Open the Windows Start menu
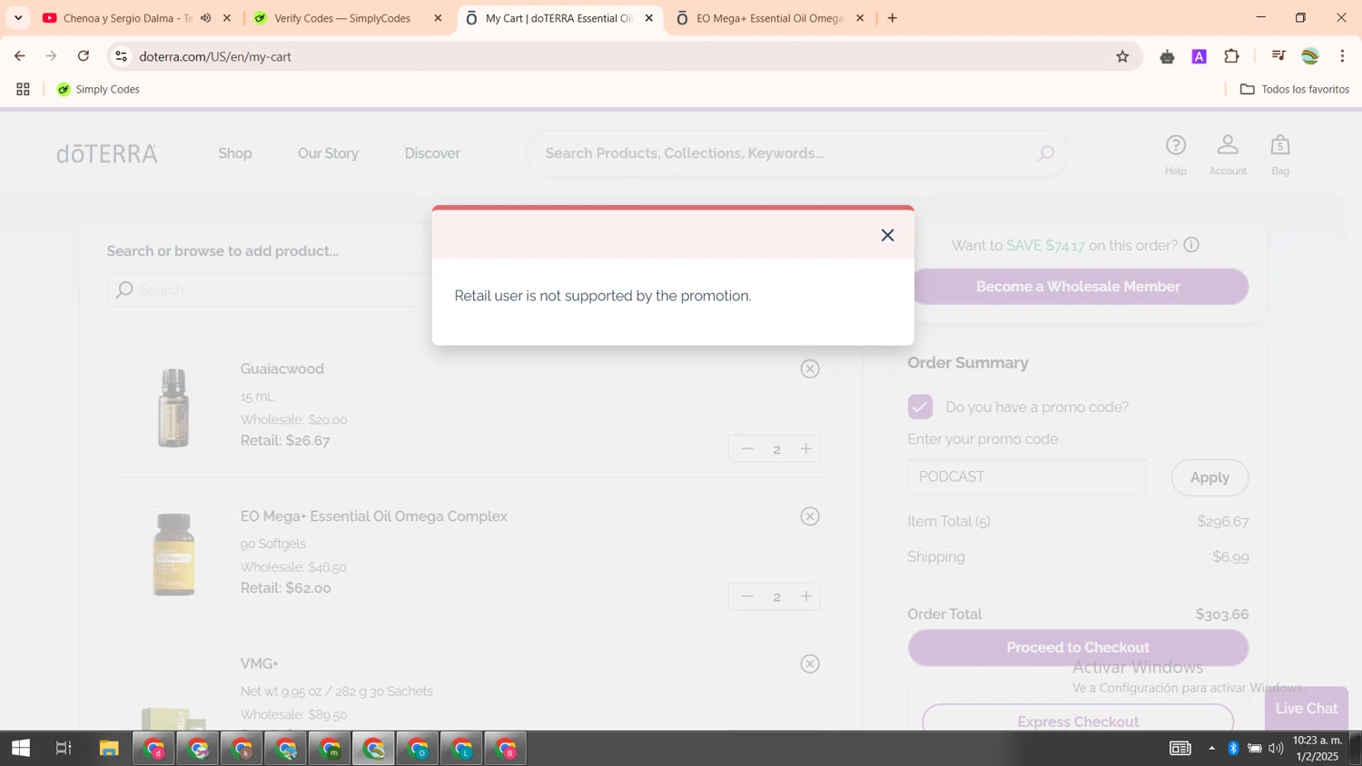This screenshot has height=766, width=1362. pos(21,749)
